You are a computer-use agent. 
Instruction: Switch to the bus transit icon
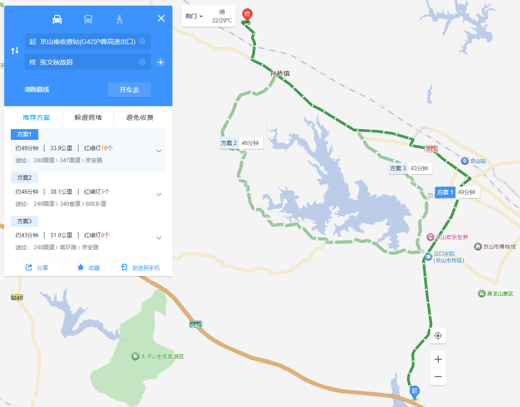coord(88,19)
